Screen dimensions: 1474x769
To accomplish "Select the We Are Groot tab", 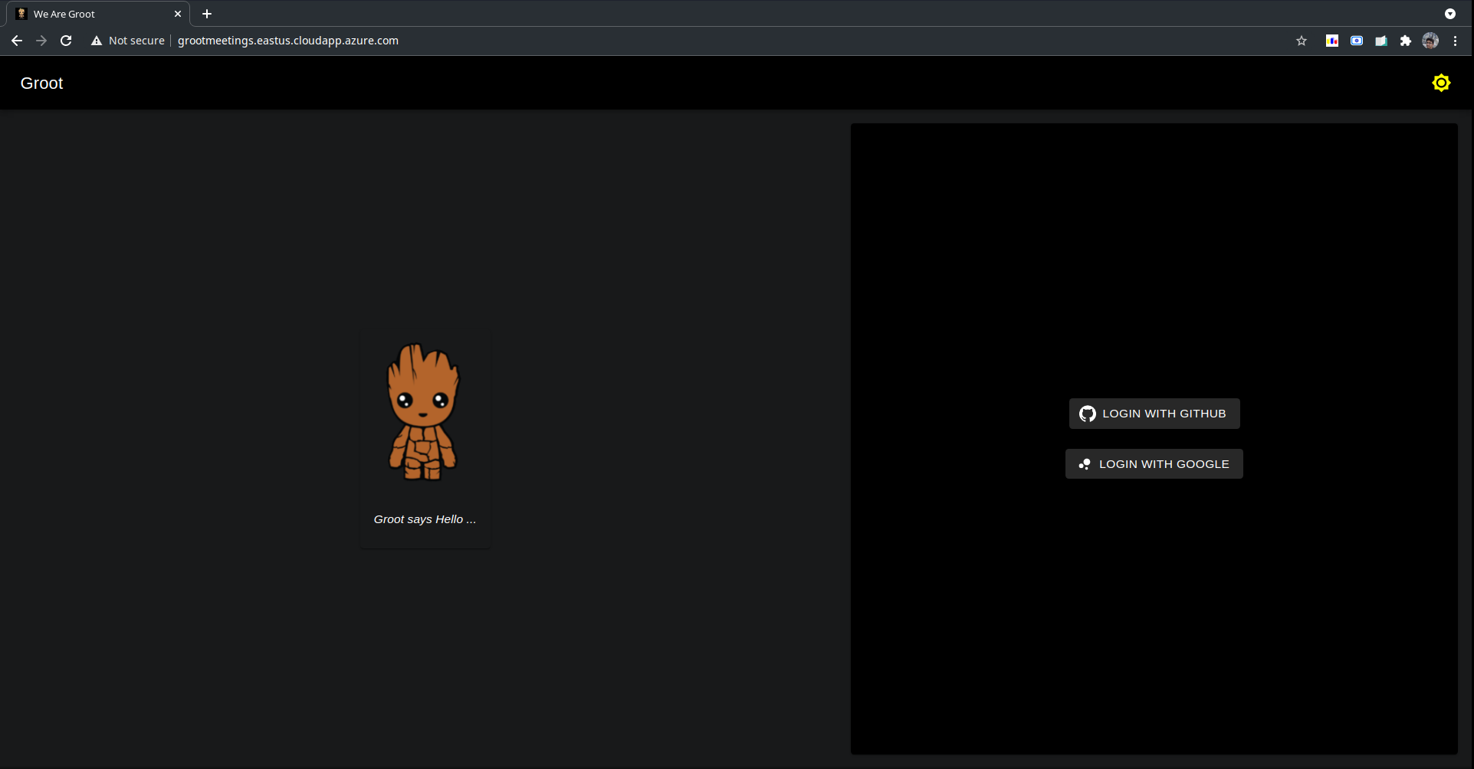I will [x=100, y=14].
